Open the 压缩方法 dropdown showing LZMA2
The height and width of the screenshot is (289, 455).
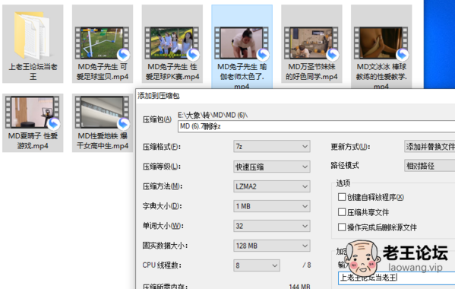tap(272, 186)
